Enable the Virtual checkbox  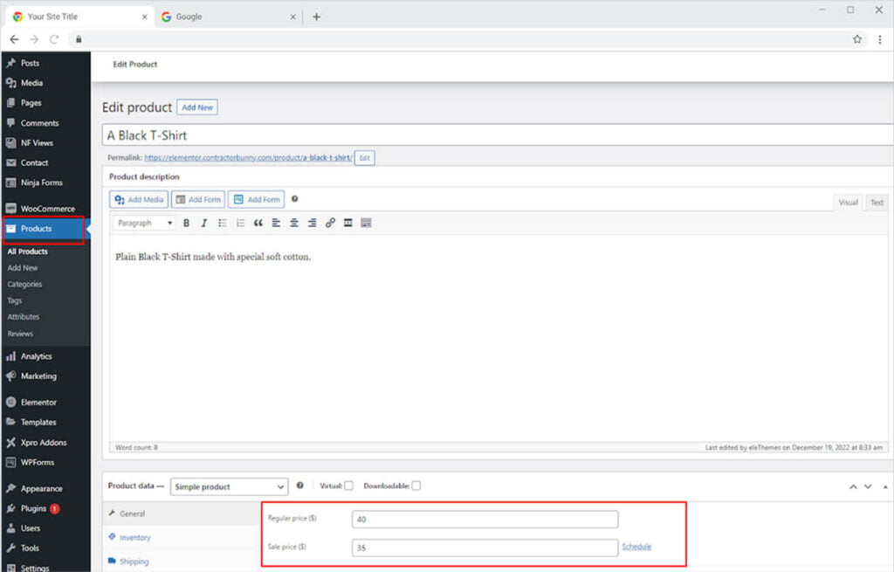click(348, 486)
